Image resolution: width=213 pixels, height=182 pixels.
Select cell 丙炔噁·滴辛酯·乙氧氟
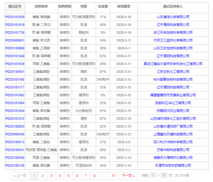(x=41, y=150)
